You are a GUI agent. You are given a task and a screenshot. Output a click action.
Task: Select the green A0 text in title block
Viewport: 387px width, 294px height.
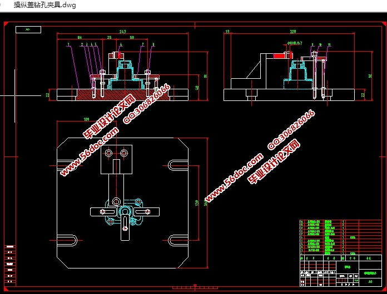click(x=370, y=281)
